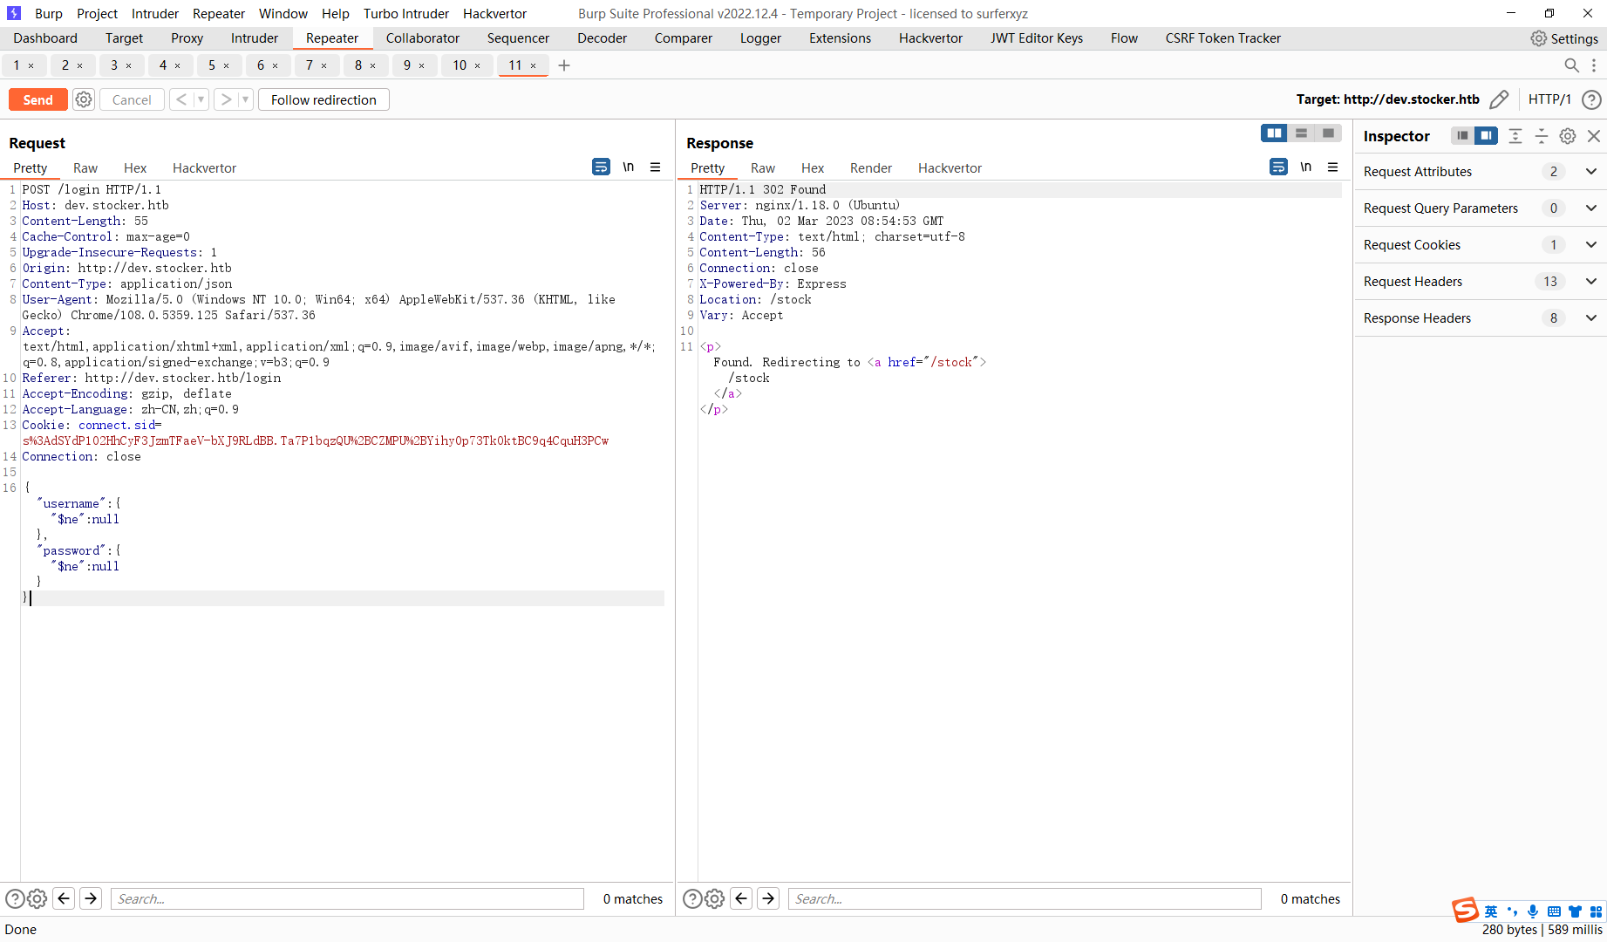Close Repeater tab 11
Image resolution: width=1607 pixels, height=942 pixels.
(533, 66)
